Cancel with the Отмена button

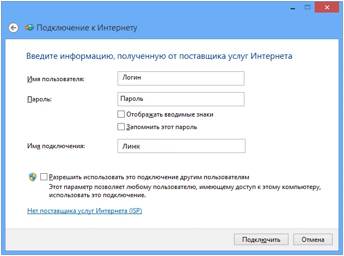(313, 239)
